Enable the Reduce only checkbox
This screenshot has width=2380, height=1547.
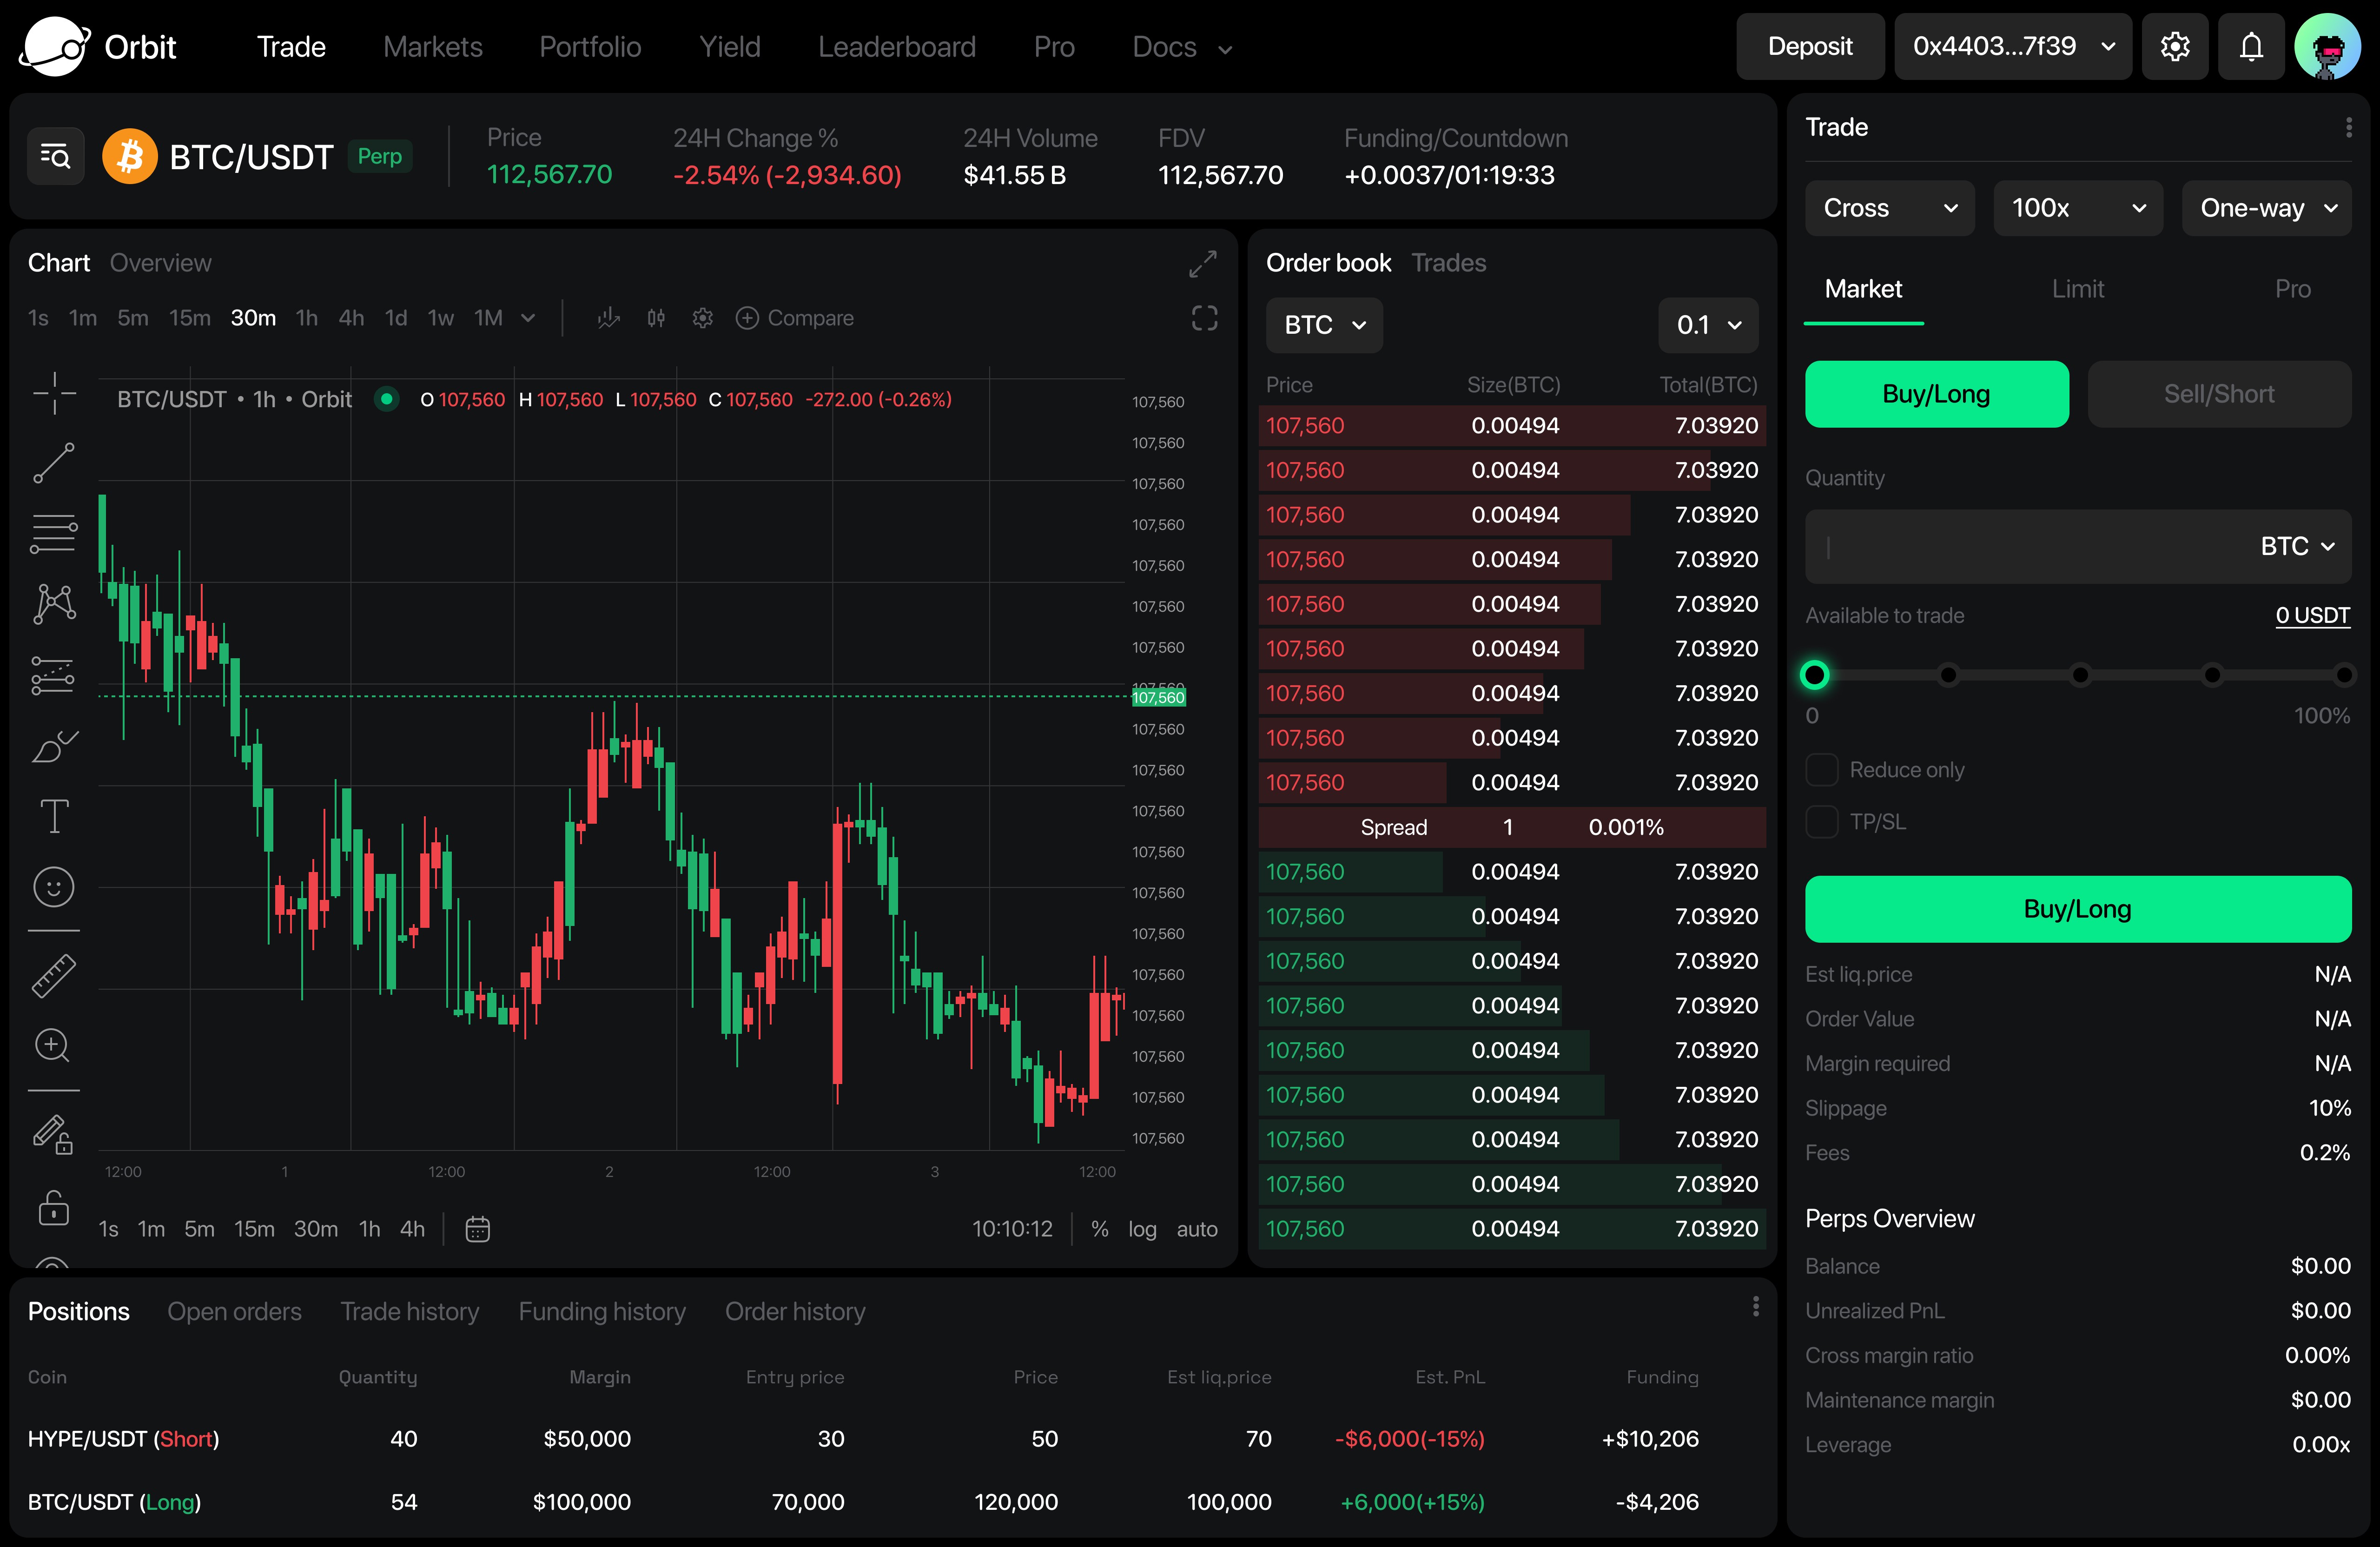pyautogui.click(x=1822, y=770)
